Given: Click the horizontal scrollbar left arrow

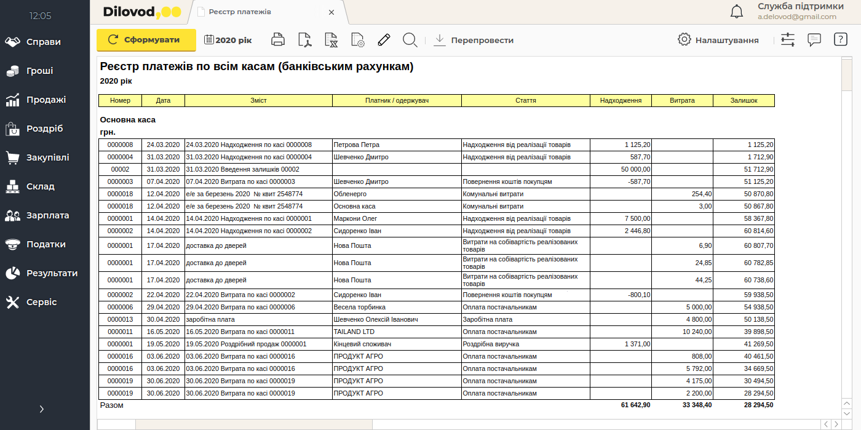Looking at the screenshot, I should coord(826,424).
